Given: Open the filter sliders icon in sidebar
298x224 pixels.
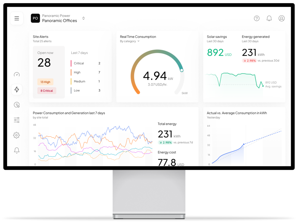Looking at the screenshot, I should [16, 120].
